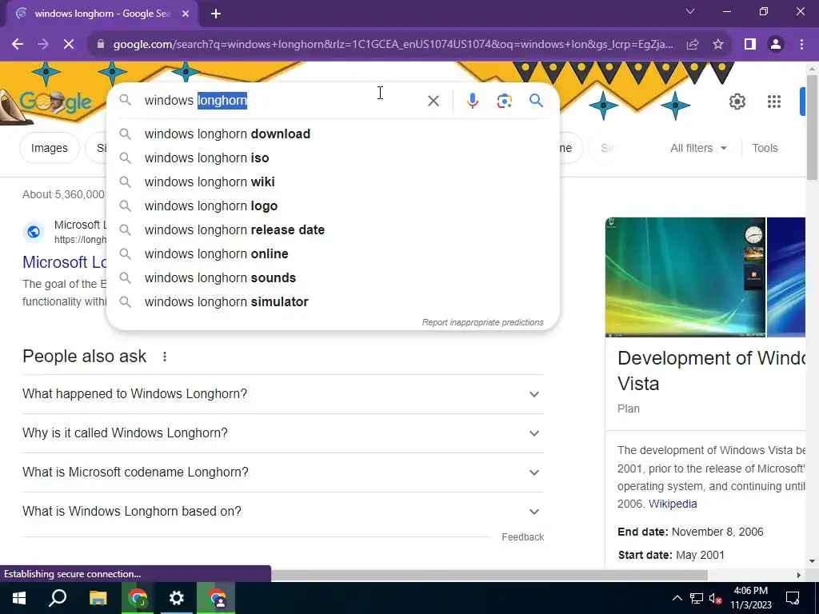Open Google quick settings gear
The image size is (819, 614).
point(737,102)
